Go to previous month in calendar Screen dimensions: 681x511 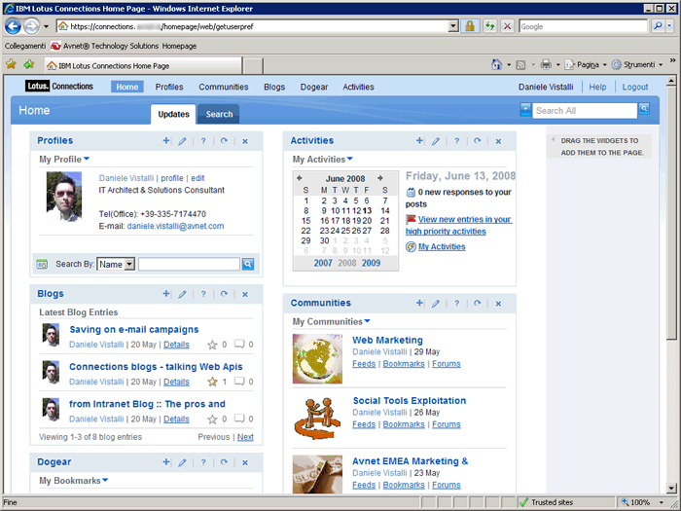point(300,178)
